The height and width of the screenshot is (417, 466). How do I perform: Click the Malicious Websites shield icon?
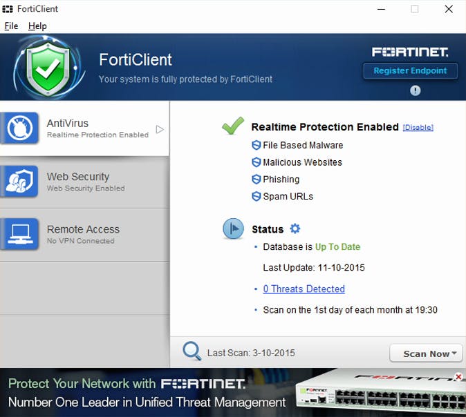pos(257,162)
